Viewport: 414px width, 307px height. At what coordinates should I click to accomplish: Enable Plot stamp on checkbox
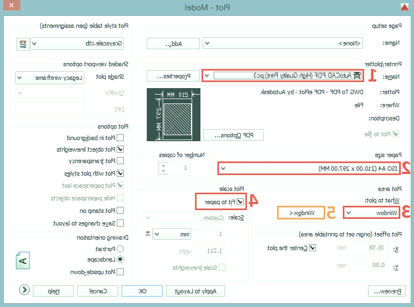pos(120,211)
